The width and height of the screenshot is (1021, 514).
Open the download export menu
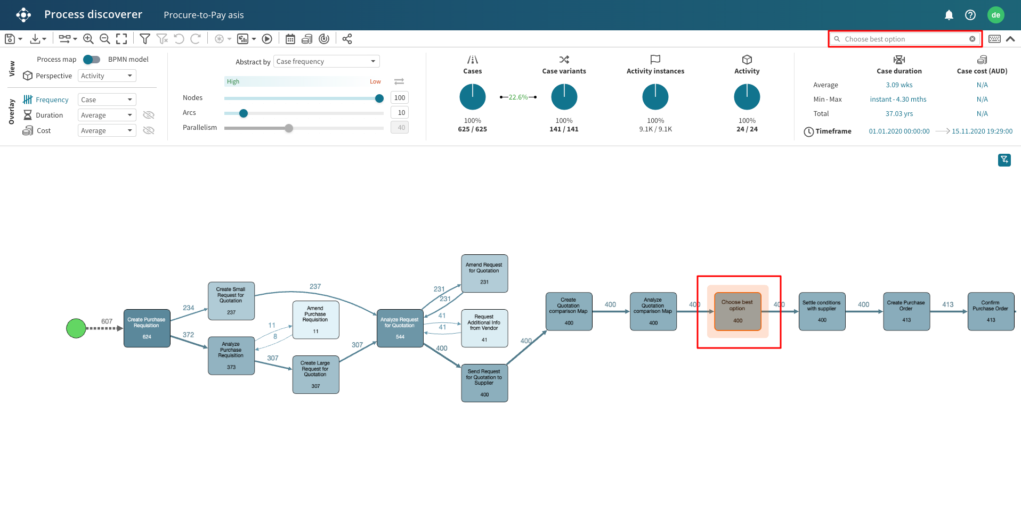[38, 39]
